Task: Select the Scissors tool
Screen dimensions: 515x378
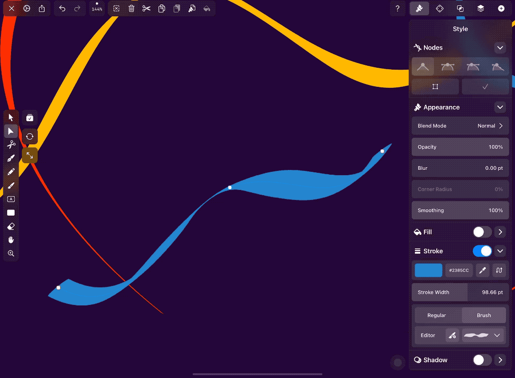Action: [x=10, y=144]
